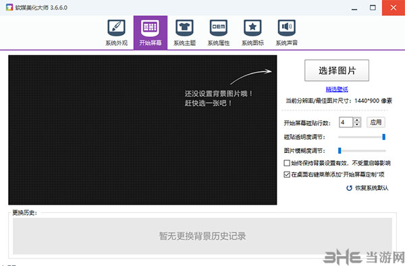Screen dimensions: 405x266
Task: Click the 更换历史 label
Action: click(x=25, y=213)
